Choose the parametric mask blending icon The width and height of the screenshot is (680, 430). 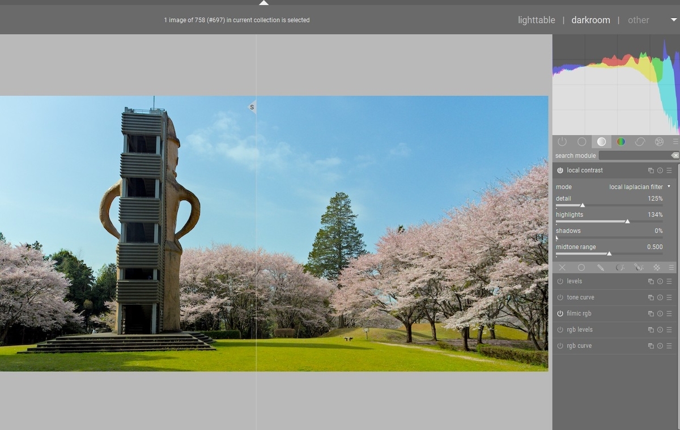click(621, 267)
